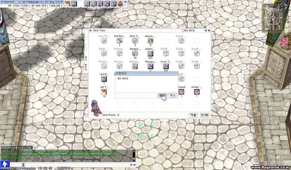291x170 pixels.
Task: Click the Over Thrust skill icon
Action: (x=166, y=66)
